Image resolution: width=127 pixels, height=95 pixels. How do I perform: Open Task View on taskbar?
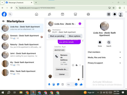[15, 92]
